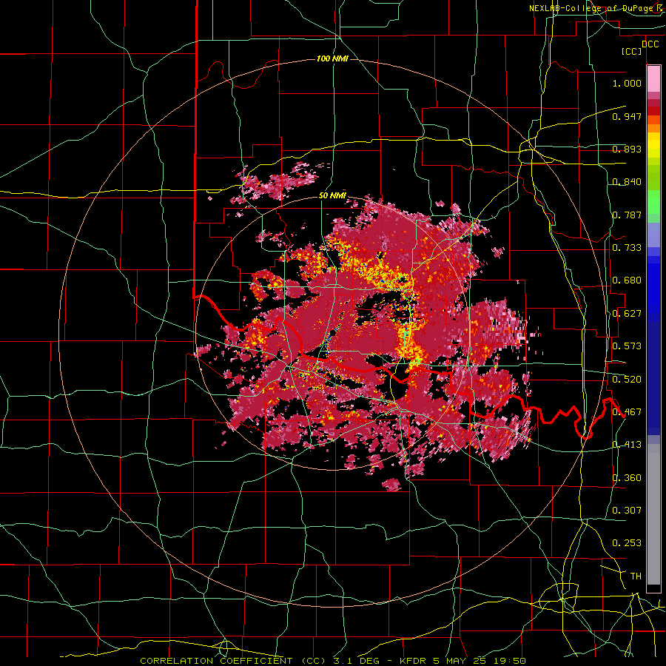This screenshot has height=666, width=666.
Task: Click the 0.627 legend value
Action: tap(627, 314)
